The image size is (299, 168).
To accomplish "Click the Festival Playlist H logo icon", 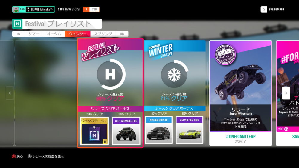I will pyautogui.click(x=18, y=24).
